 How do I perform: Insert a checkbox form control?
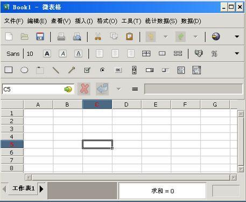[87, 70]
